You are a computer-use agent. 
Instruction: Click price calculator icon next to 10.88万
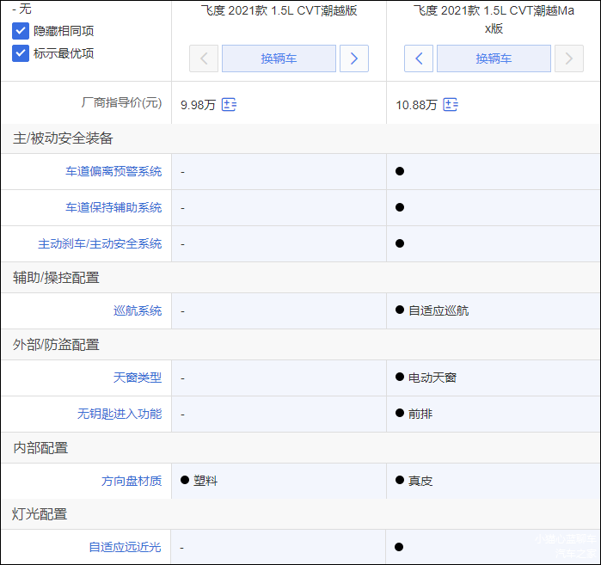click(x=451, y=105)
